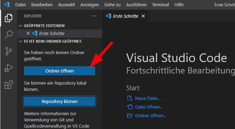
Task: Click the Repository klonen button
Action: [x=59, y=101]
